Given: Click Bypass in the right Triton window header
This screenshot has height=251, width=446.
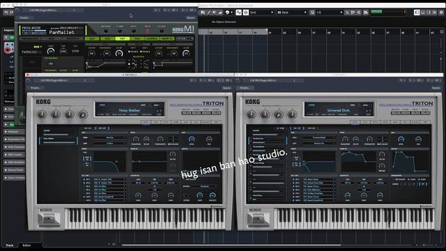Looking at the screenshot, I should 436,88.
